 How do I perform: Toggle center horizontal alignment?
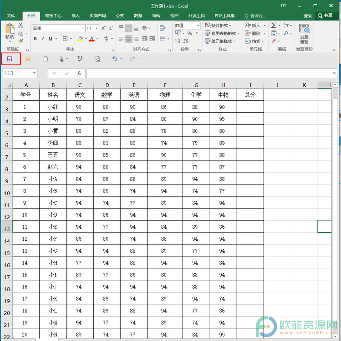tap(129, 39)
